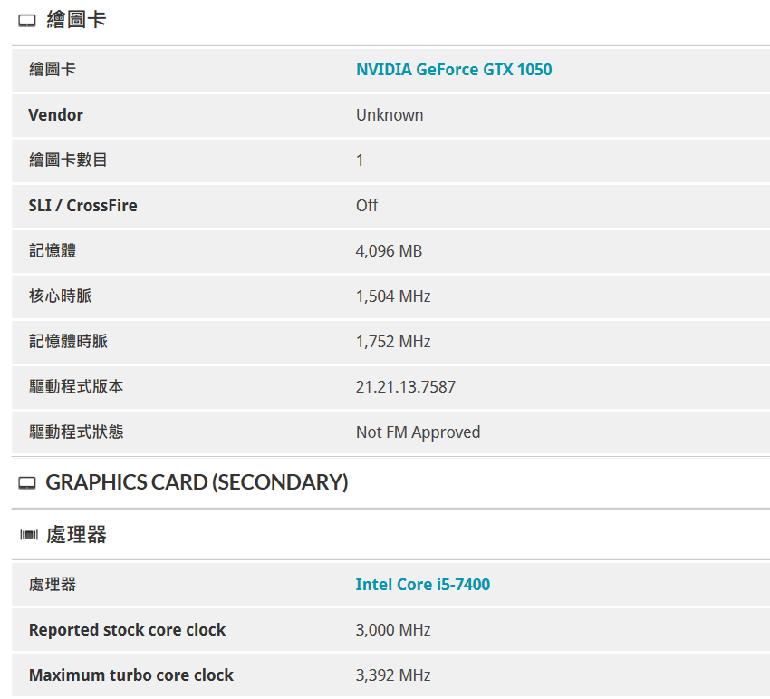The image size is (770, 699).
Task: Click the monitor icon beside 繪圖卡 heading
Action: [x=27, y=21]
